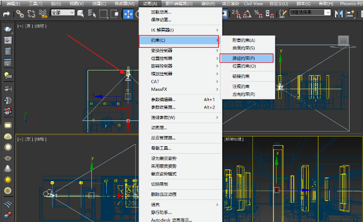Click the Select and Link chain icon
Image resolution: width=363 pixels, height=222 pixels.
(x=20, y=13)
